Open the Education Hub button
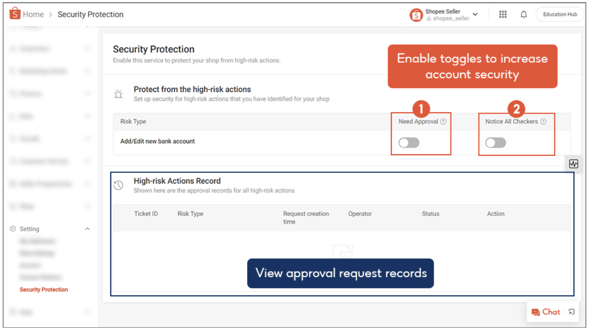This screenshot has height=331, width=589. pyautogui.click(x=560, y=14)
